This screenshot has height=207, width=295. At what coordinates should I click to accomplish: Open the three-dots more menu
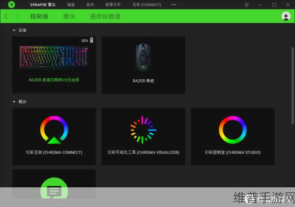[174, 5]
